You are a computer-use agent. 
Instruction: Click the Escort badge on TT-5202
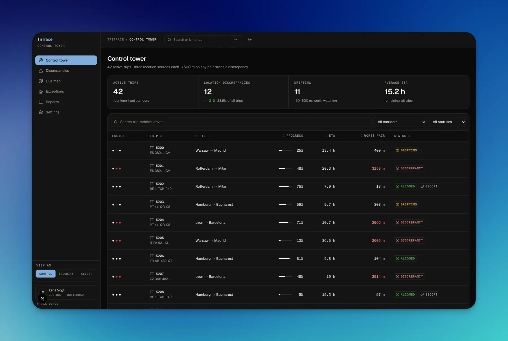(429, 187)
